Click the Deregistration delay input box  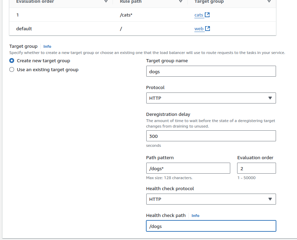(x=211, y=136)
